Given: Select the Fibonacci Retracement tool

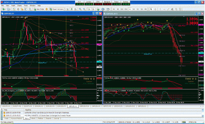Looking at the screenshot, I should pos(176,9).
